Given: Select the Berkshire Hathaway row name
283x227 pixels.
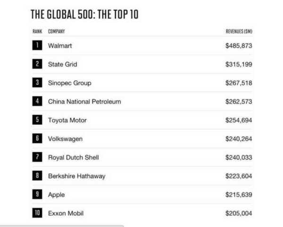Looking at the screenshot, I should click(76, 176).
